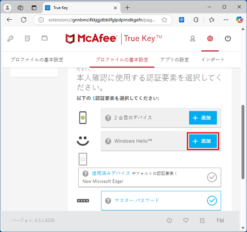The width and height of the screenshot is (247, 232).
Task: Open the 信用済みデバイス link
Action: click(x=111, y=174)
